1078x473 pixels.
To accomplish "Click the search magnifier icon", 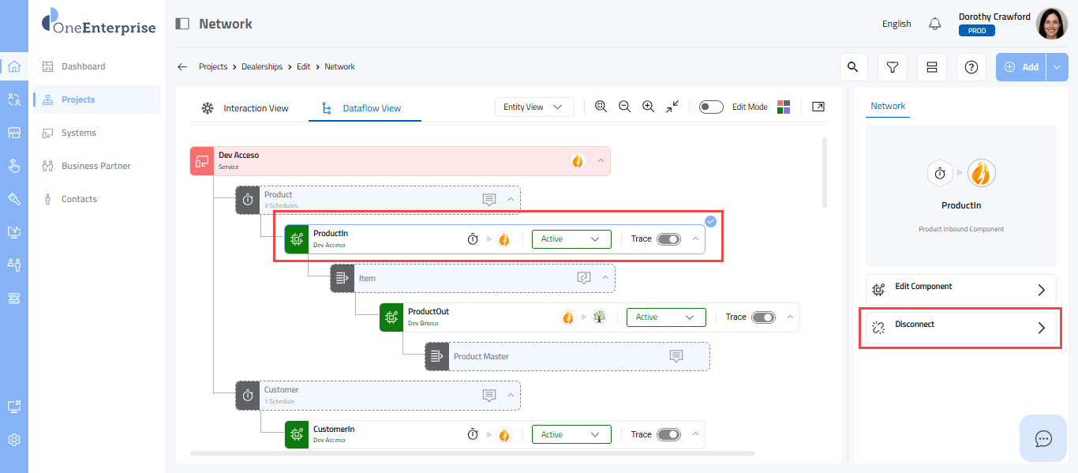I will (852, 67).
